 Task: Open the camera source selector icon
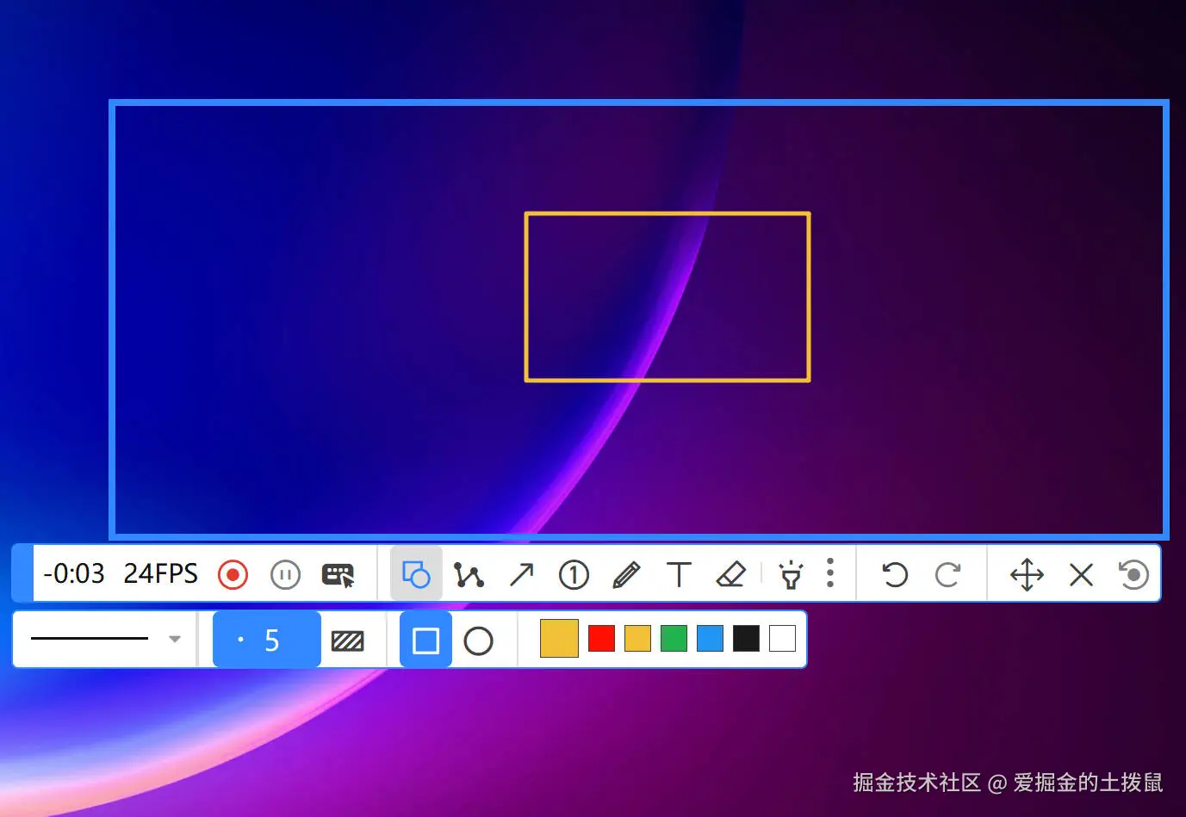coord(338,573)
